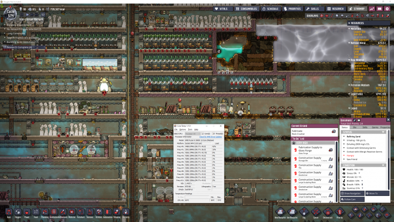Open the colony reports graph icon
The width and height of the screenshot is (394, 222).
coord(372,9)
